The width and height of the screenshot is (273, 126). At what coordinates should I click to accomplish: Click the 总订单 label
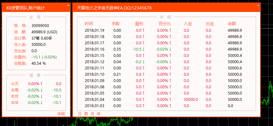pos(20,38)
